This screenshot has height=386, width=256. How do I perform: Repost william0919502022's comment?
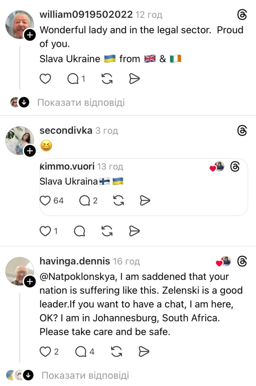tap(107, 79)
